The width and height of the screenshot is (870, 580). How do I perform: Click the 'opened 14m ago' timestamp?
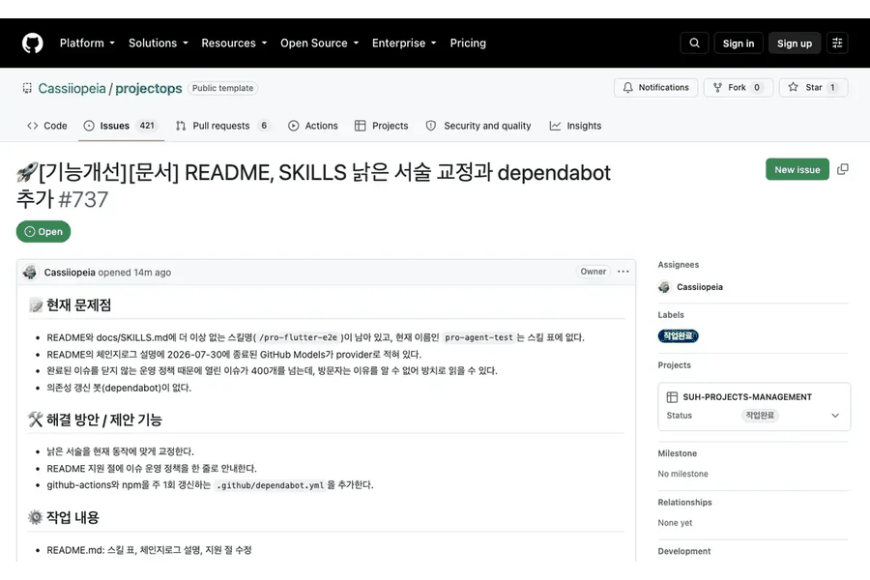click(x=134, y=272)
